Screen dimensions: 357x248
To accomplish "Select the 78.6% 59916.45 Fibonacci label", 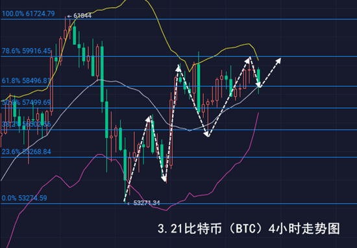I will point(27,51).
